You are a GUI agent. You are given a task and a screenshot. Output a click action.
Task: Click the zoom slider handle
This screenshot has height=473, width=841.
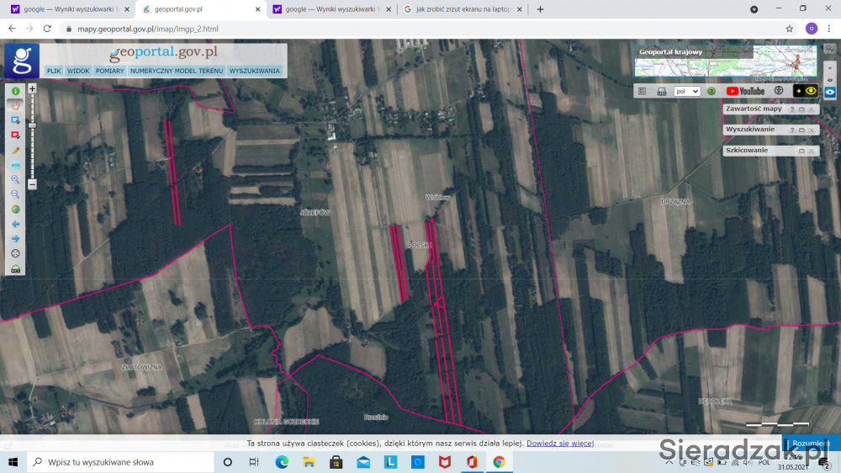(x=32, y=125)
